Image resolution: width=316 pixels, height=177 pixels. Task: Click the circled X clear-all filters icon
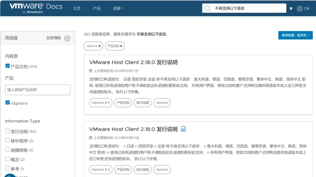point(67,38)
